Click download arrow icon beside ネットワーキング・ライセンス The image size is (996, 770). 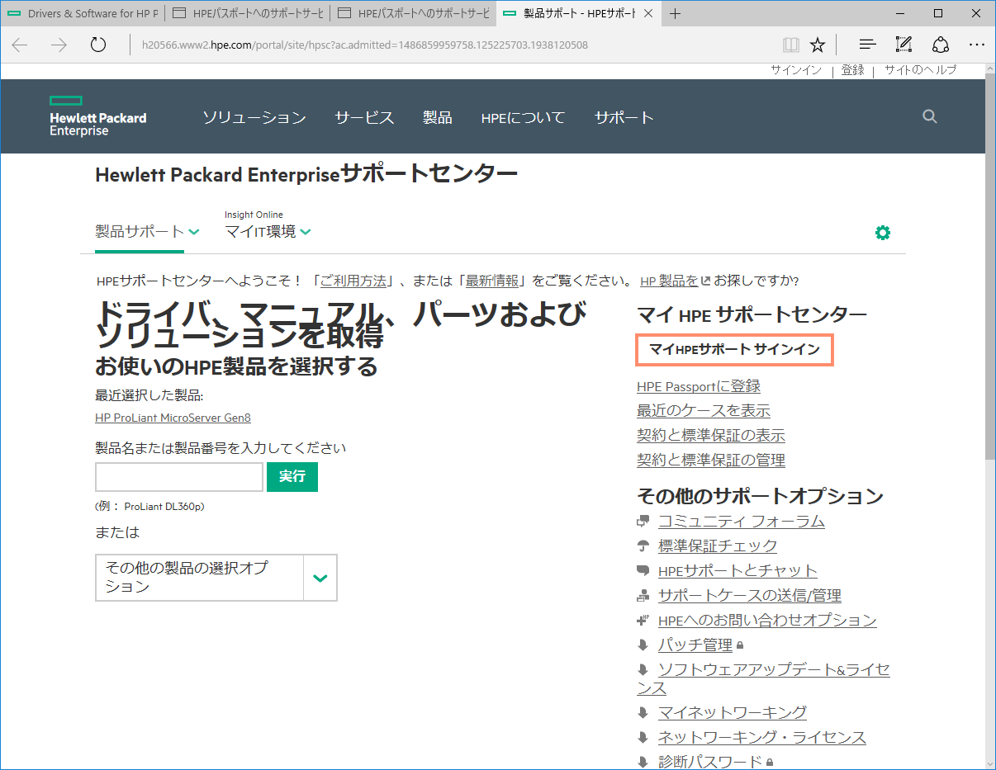tap(643, 738)
